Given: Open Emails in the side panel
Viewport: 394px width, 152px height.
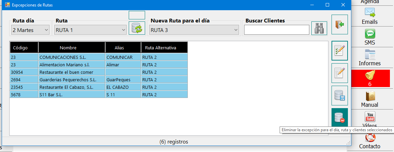Looking at the screenshot, I should click(370, 16).
